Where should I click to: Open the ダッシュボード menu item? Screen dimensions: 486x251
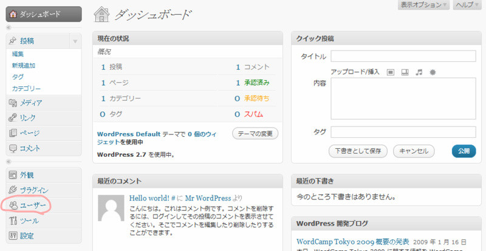[x=44, y=14]
